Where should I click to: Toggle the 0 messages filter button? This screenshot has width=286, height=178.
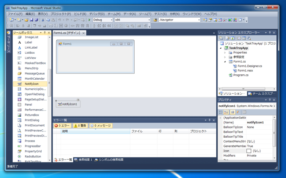point(101,126)
